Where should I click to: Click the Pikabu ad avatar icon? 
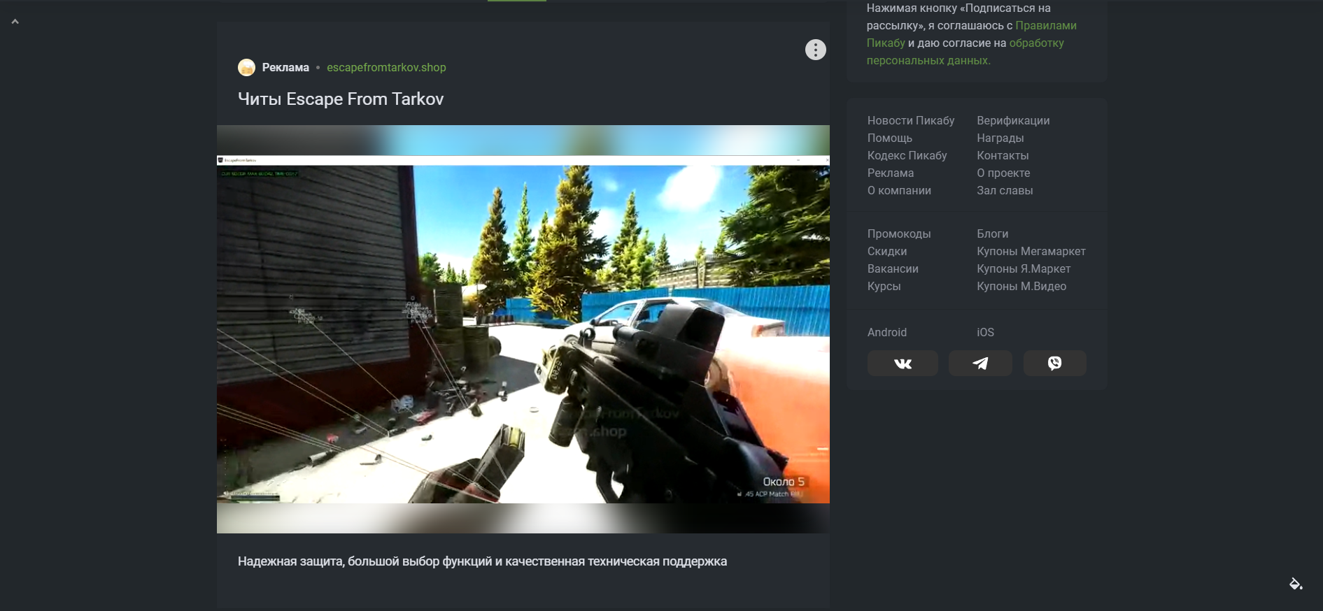pyautogui.click(x=246, y=67)
